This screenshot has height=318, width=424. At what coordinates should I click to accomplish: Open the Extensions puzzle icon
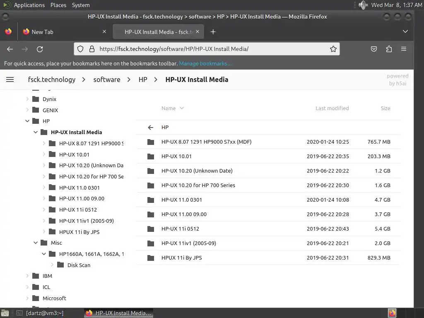click(x=389, y=49)
